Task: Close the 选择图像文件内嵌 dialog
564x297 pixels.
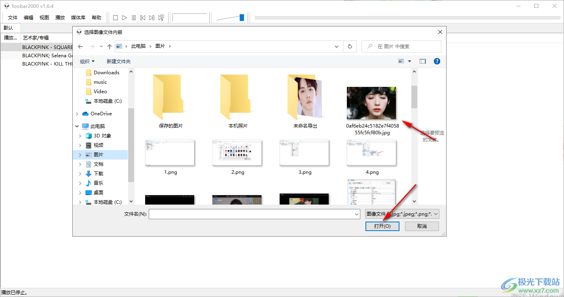Action: tap(440, 32)
